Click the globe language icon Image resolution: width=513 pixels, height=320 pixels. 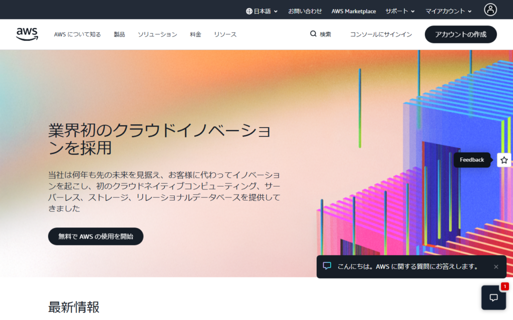click(x=249, y=11)
